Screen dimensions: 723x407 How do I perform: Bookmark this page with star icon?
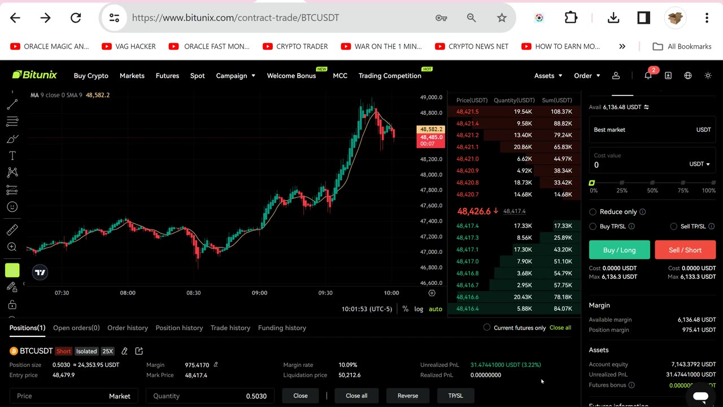coord(502,18)
